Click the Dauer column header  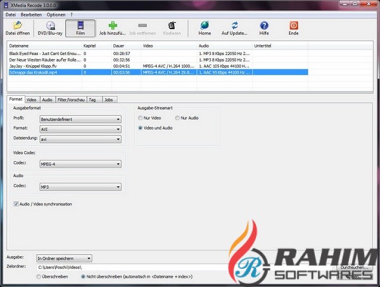coord(126,46)
